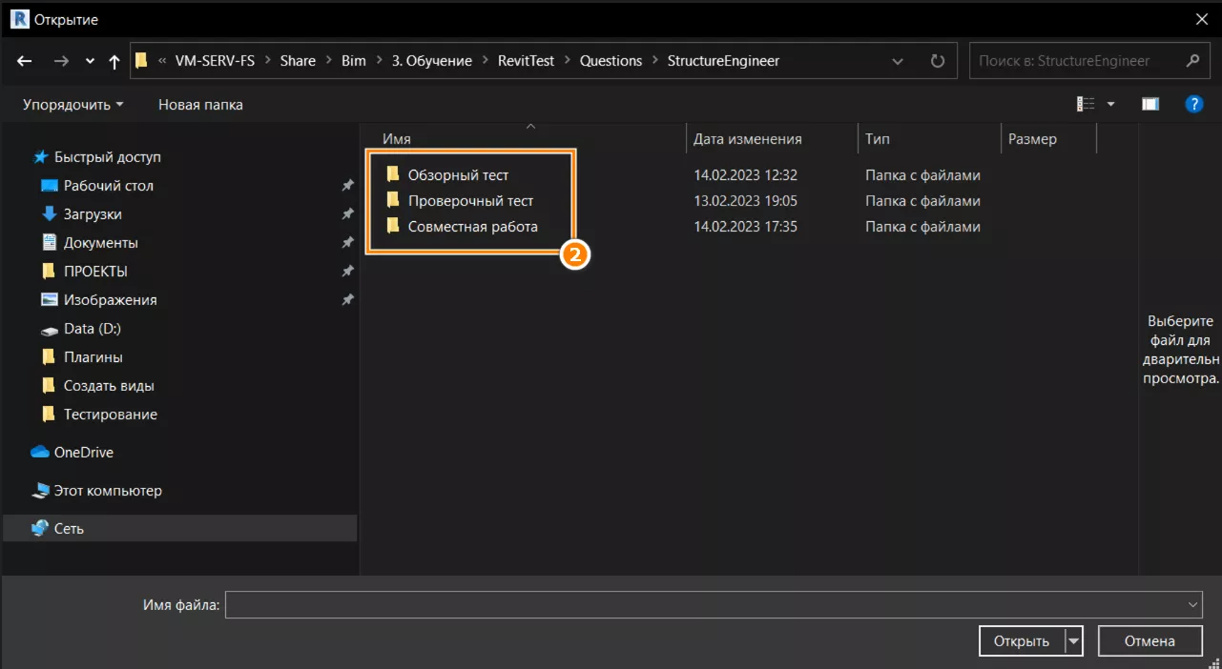Click the Имя файла input field
1222x669 pixels.
[706, 604]
